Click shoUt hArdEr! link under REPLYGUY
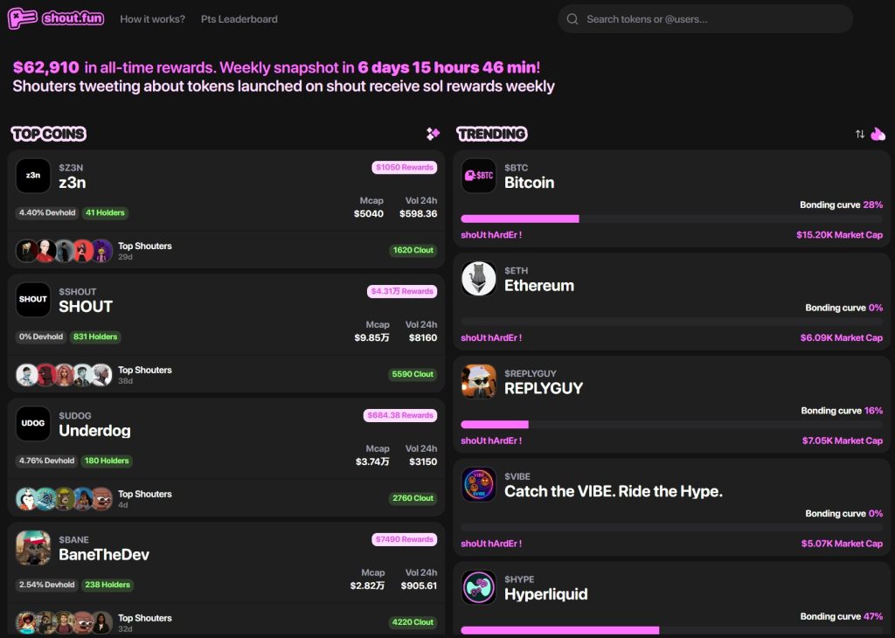The width and height of the screenshot is (895, 638). point(491,440)
